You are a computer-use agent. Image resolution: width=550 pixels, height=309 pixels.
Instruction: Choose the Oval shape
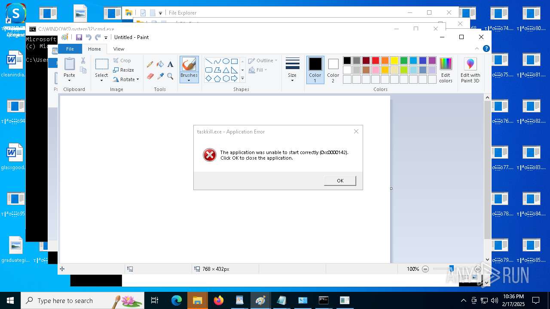tap(226, 61)
